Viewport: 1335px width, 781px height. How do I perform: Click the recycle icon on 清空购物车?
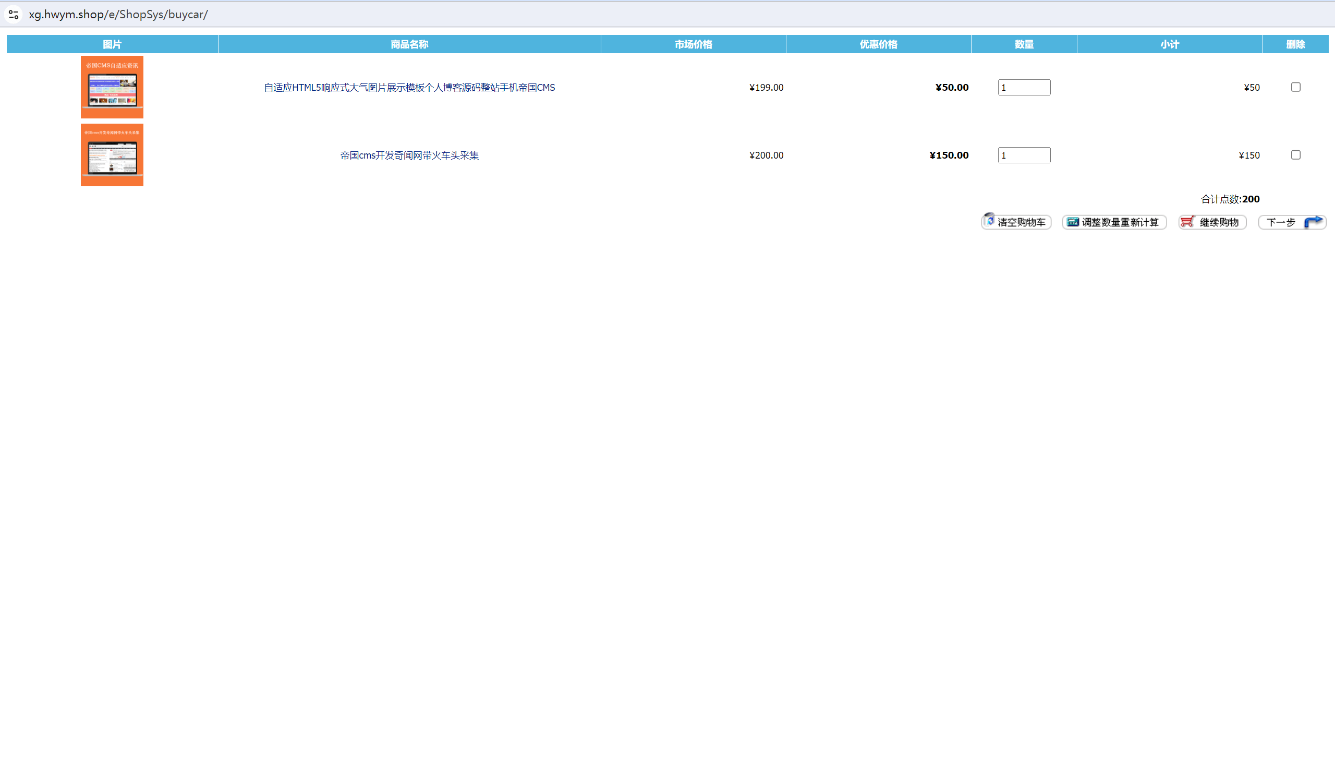[989, 220]
